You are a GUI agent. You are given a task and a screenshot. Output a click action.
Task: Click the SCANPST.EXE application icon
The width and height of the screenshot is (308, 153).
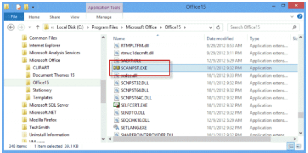pos(117,68)
